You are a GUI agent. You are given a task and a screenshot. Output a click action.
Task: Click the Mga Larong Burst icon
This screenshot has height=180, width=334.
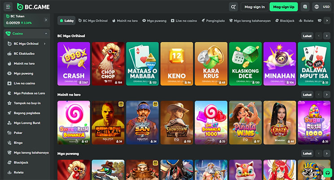pos(9,123)
